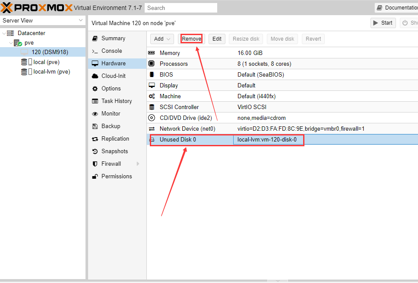Image resolution: width=418 pixels, height=283 pixels.
Task: Open the Documentation button
Action: tap(396, 8)
